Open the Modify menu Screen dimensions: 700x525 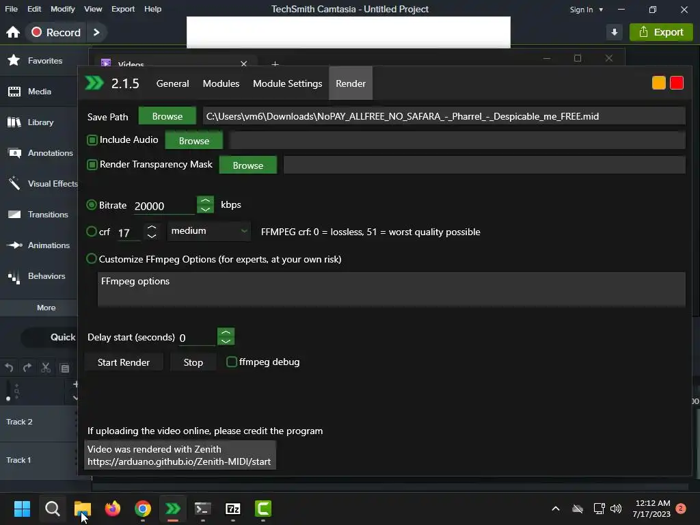(x=62, y=9)
